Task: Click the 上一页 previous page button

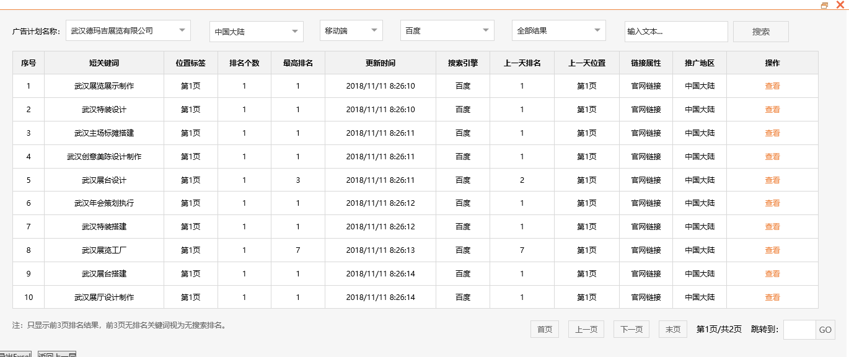Action: [x=586, y=328]
